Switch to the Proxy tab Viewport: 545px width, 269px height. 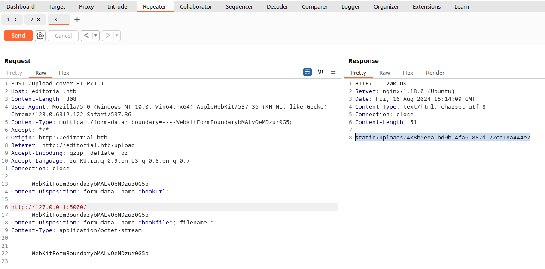[86, 6]
